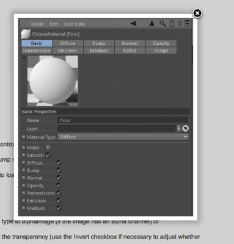Toggle the Opacity channel checkbox

point(59,185)
